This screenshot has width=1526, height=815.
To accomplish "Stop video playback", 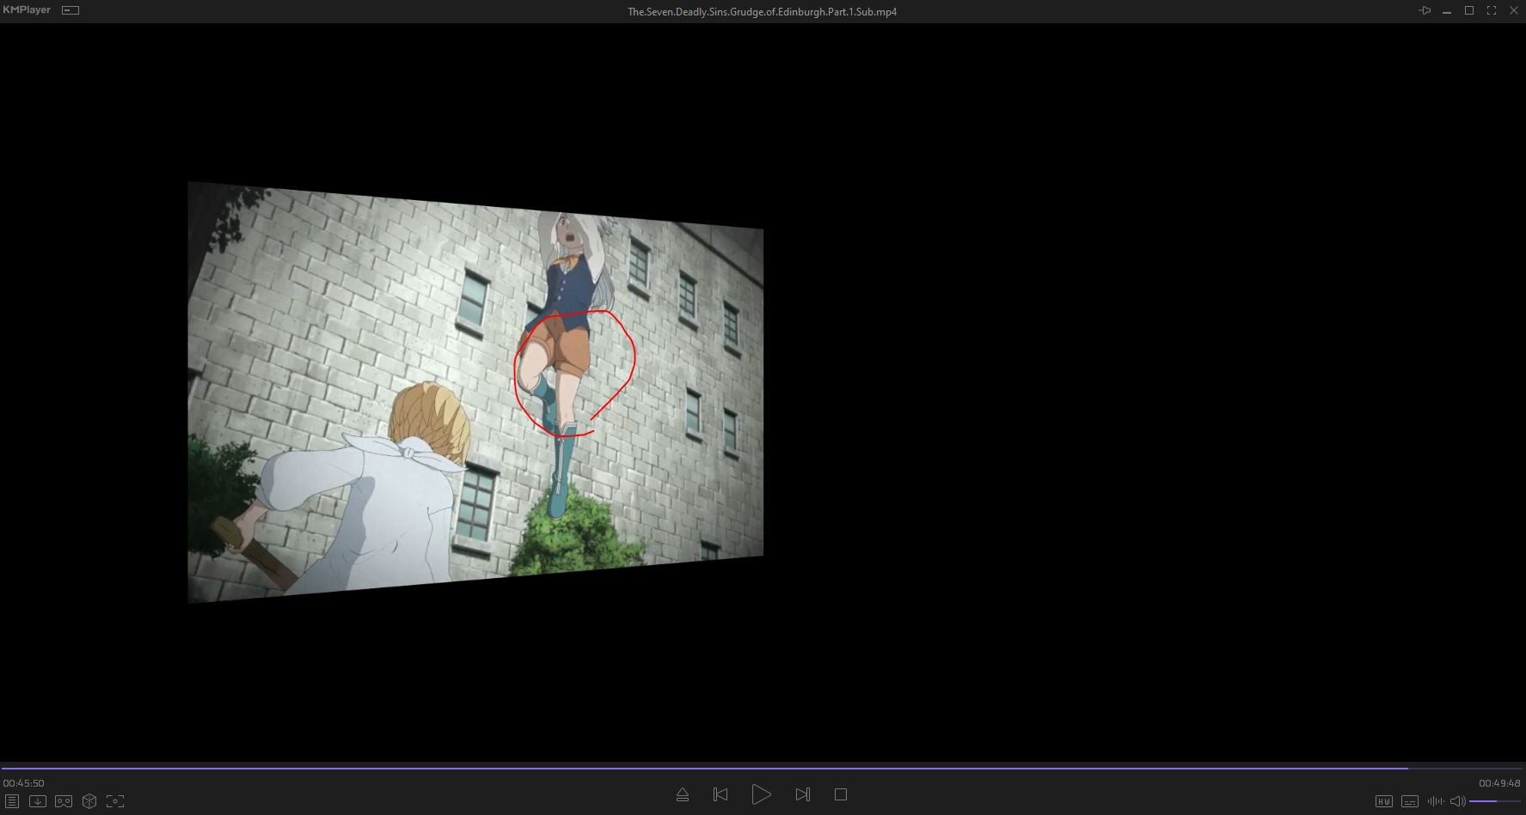I will coord(841,795).
